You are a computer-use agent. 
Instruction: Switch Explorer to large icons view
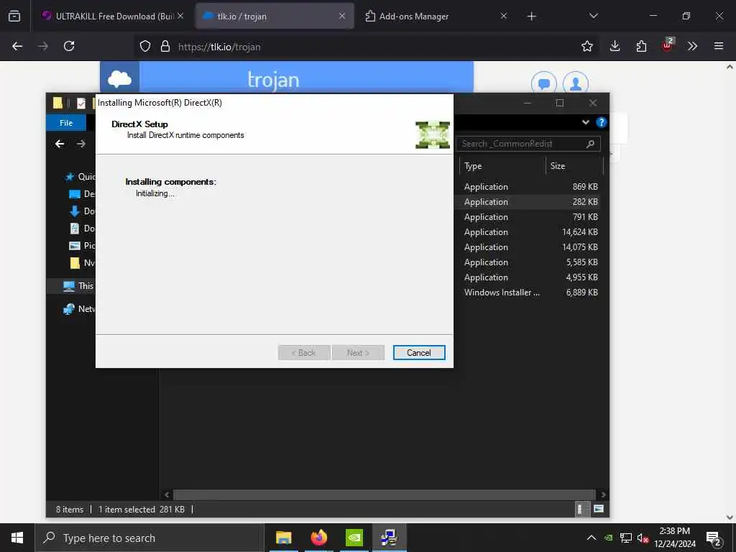[599, 509]
